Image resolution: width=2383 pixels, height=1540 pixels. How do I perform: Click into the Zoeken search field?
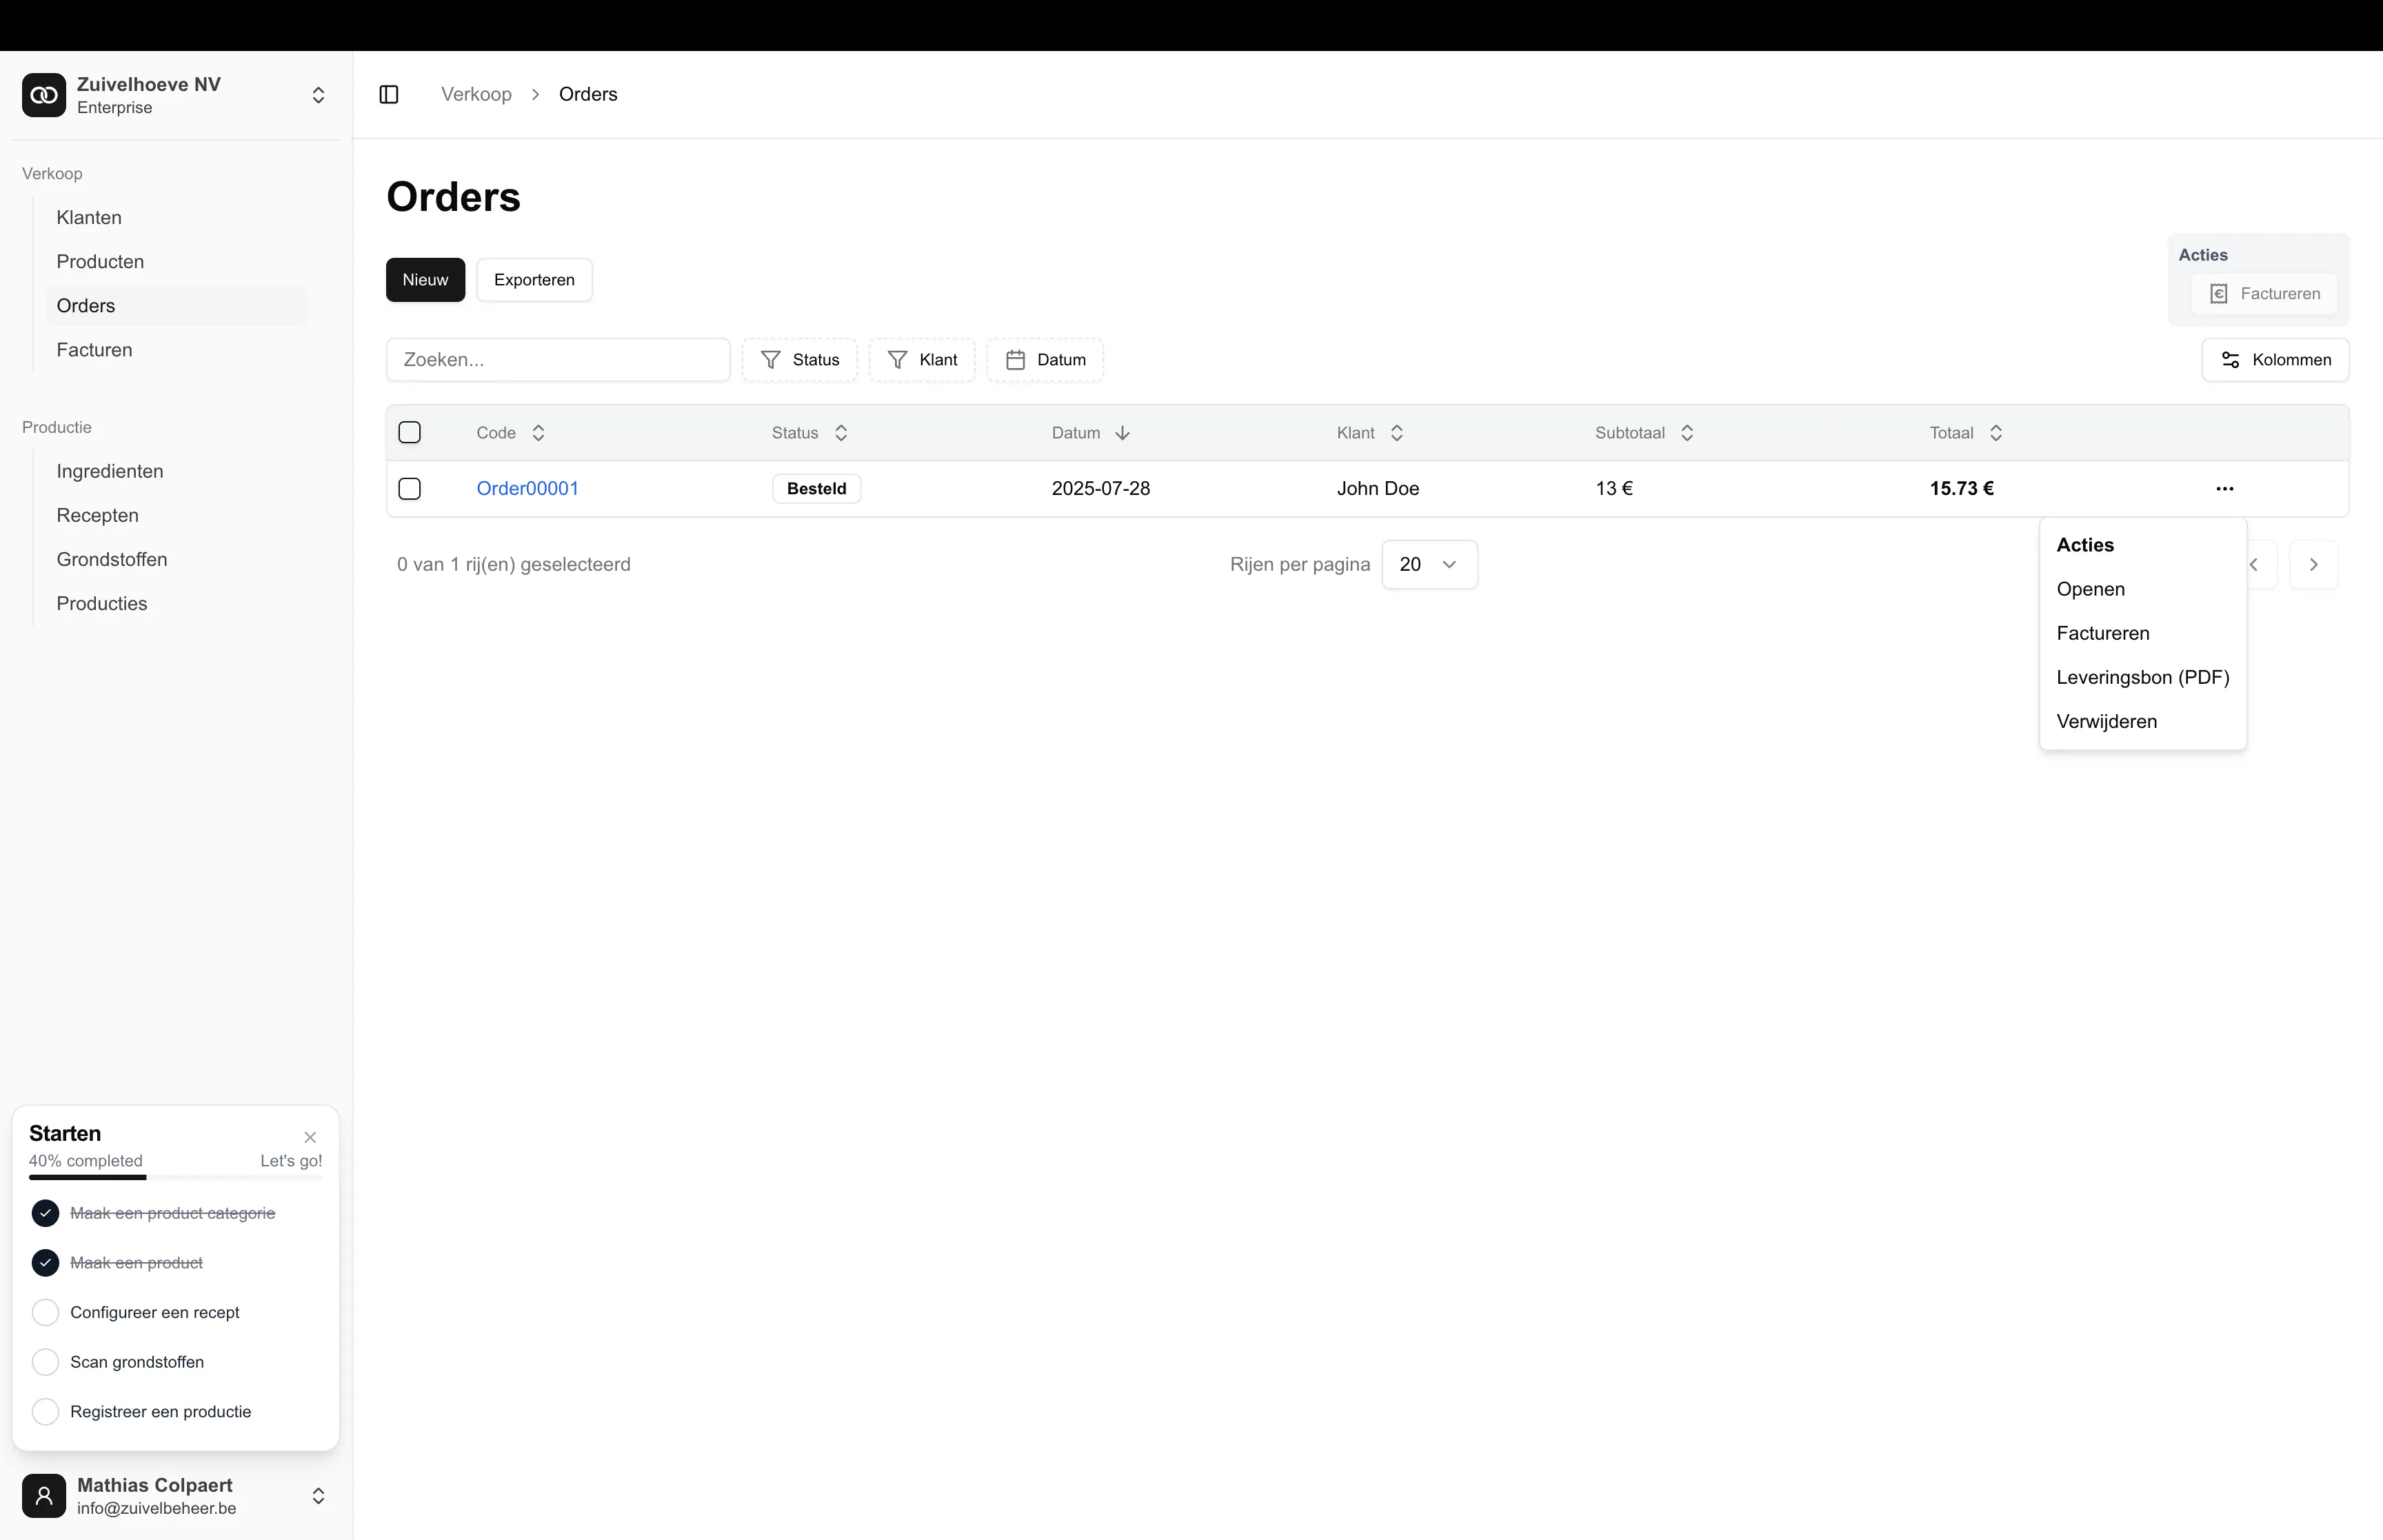click(558, 360)
